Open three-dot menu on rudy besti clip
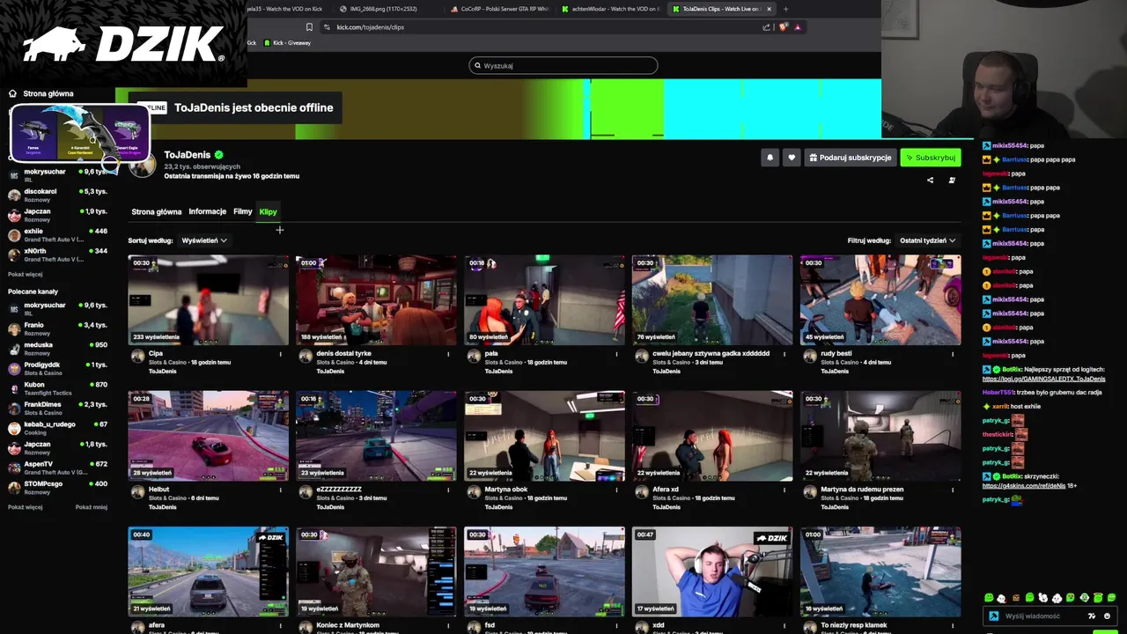Image resolution: width=1127 pixels, height=634 pixels. click(x=953, y=354)
